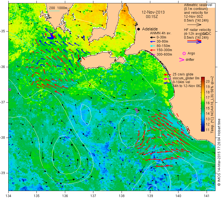Image resolution: width=221 pixels, height=199 pixels.
Task: Click the 'slocum_glider 0m' label
Action: coord(186,78)
